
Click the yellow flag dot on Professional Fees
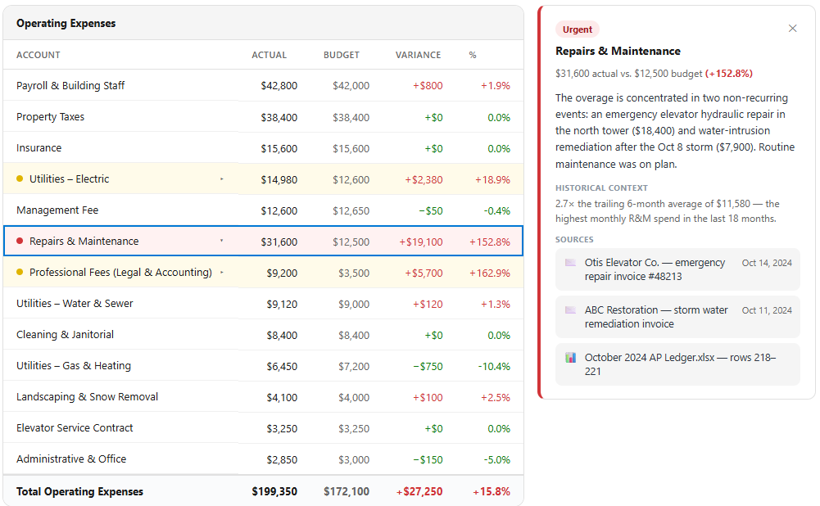coord(20,272)
